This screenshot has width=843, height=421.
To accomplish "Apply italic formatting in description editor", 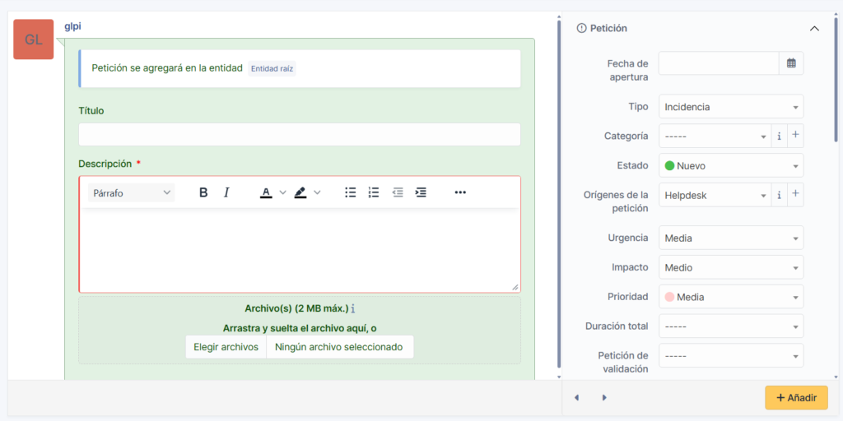I will [226, 192].
